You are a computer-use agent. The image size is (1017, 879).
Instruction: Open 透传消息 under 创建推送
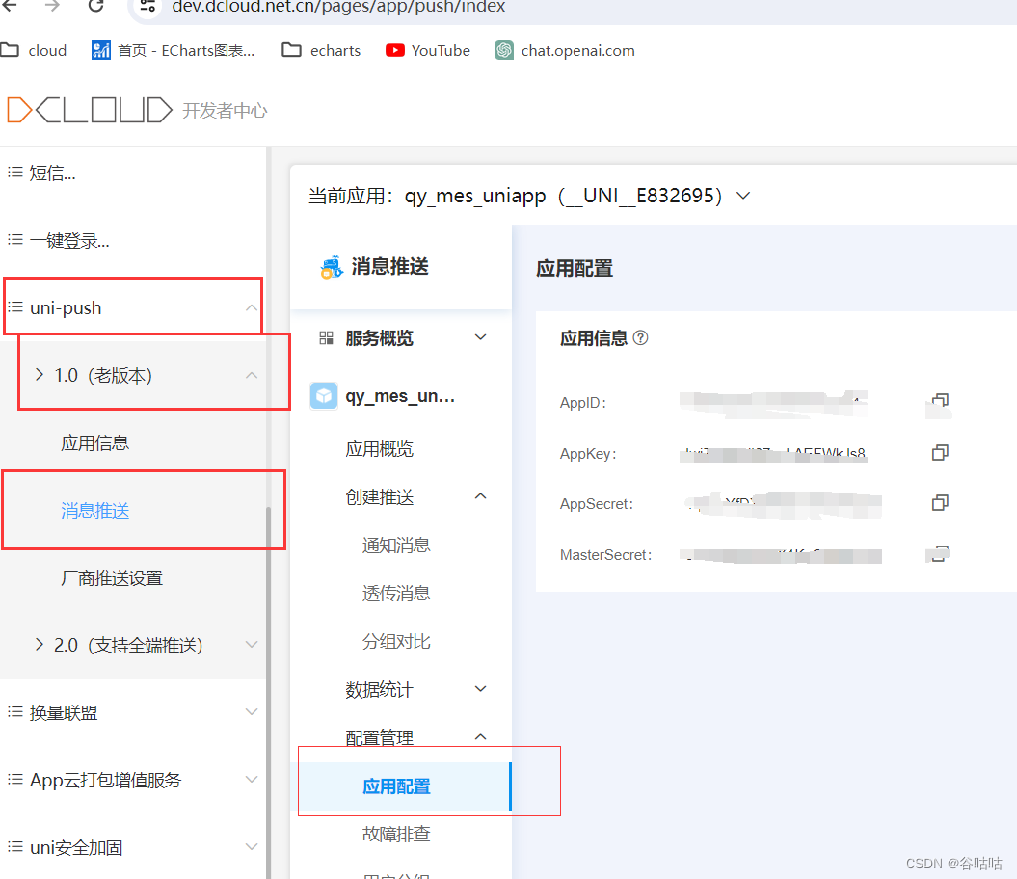[396, 593]
